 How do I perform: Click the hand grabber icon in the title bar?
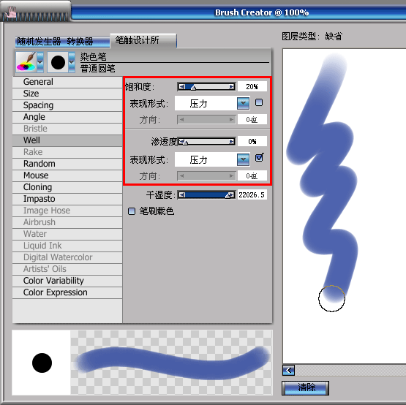click(12, 12)
